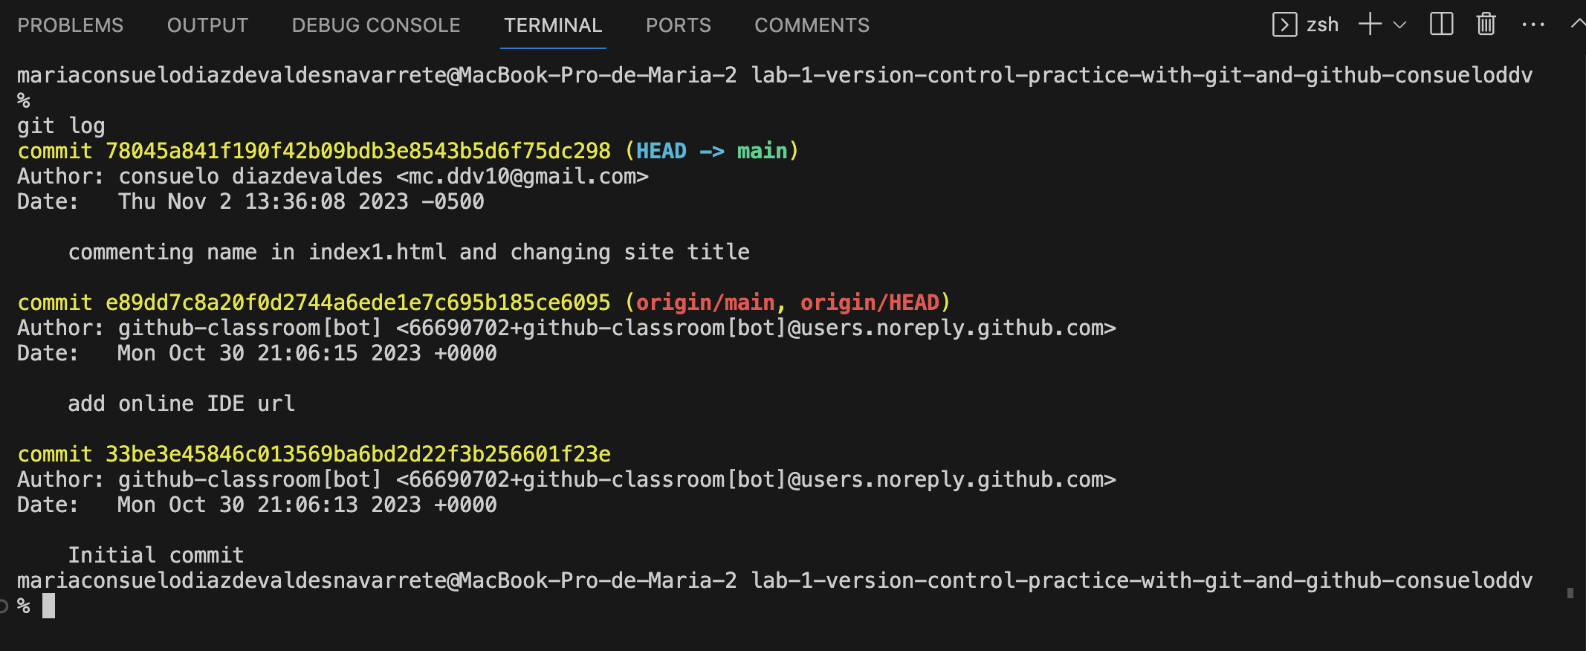1586x651 pixels.
Task: Click the terminal cursor at the prompt
Action: coord(48,606)
